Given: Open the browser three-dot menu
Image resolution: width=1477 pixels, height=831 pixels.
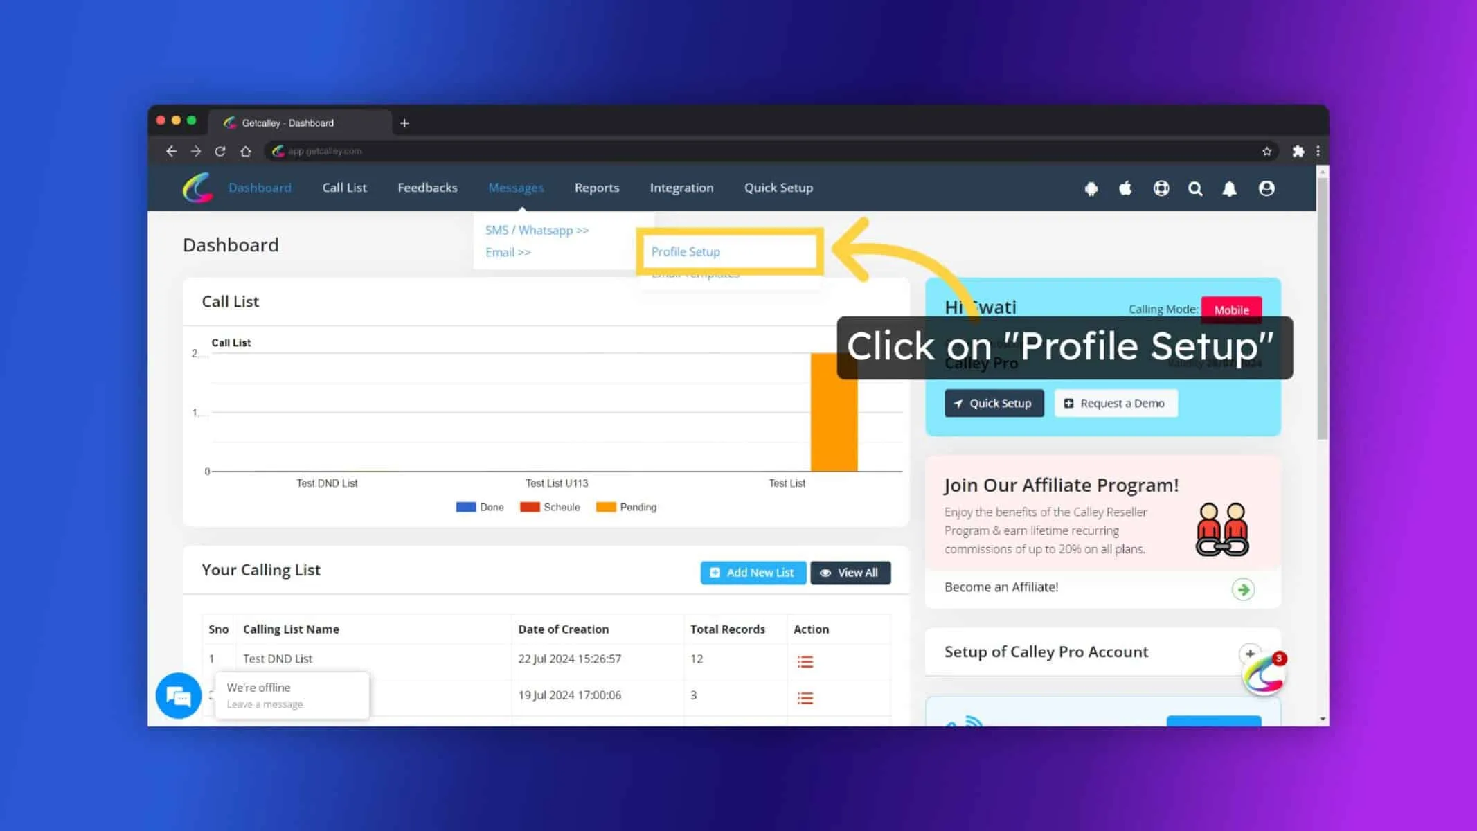Looking at the screenshot, I should pyautogui.click(x=1318, y=151).
